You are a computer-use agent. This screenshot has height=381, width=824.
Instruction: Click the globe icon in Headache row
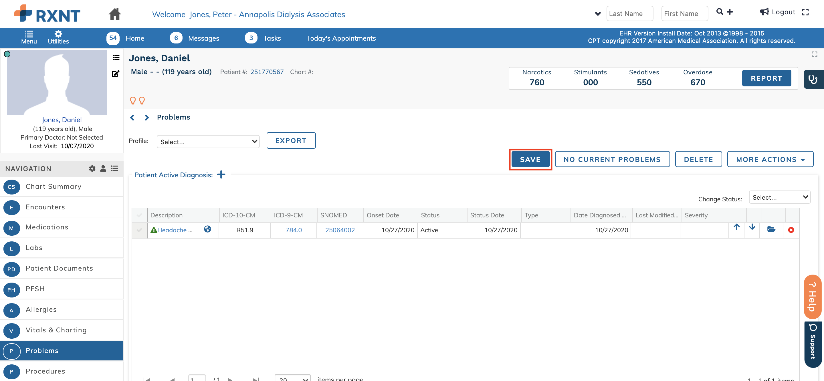(x=207, y=229)
